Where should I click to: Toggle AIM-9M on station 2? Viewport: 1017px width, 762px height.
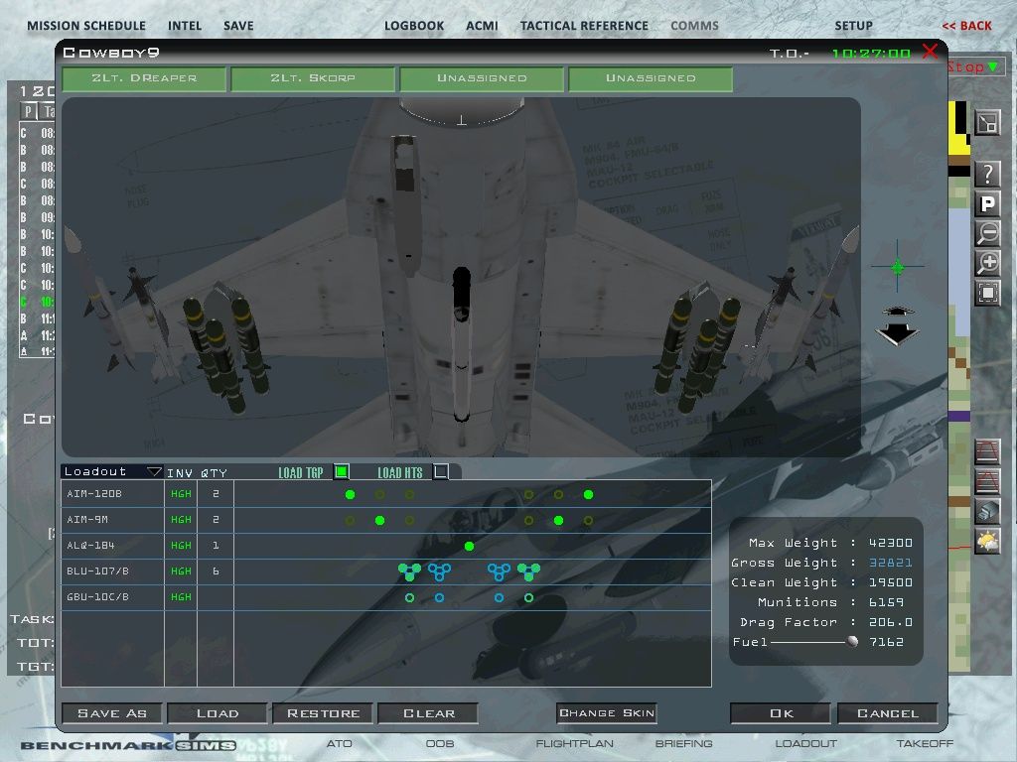pos(380,520)
